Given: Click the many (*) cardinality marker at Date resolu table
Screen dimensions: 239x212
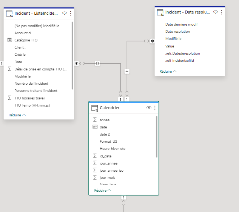Looking at the screenshot, I should pyautogui.click(x=153, y=41).
